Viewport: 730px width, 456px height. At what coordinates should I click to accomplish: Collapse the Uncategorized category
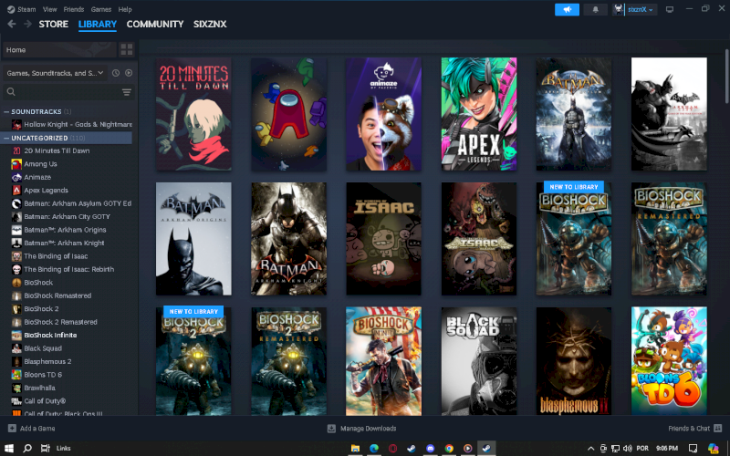[5, 138]
